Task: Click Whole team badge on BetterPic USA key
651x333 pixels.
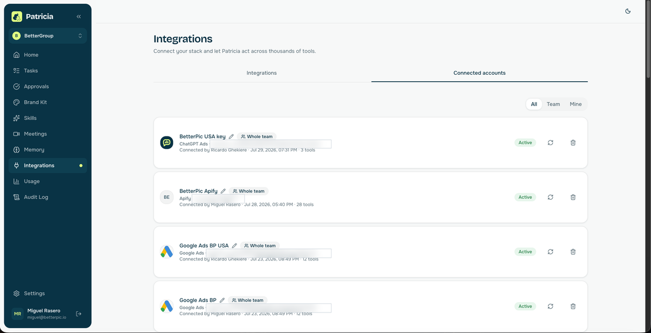Action: [x=257, y=136]
